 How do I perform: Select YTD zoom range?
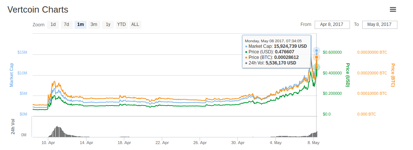(x=121, y=25)
